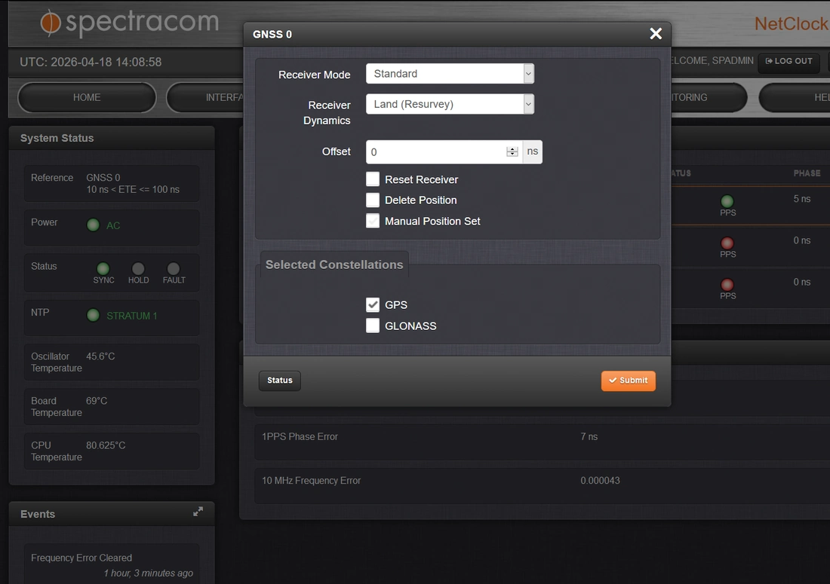Click the green AC power indicator

pyautogui.click(x=93, y=225)
